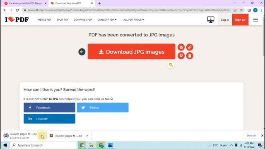The image size is (265, 149).
Task: Click the Windows search box
Action: (x=43, y=145)
